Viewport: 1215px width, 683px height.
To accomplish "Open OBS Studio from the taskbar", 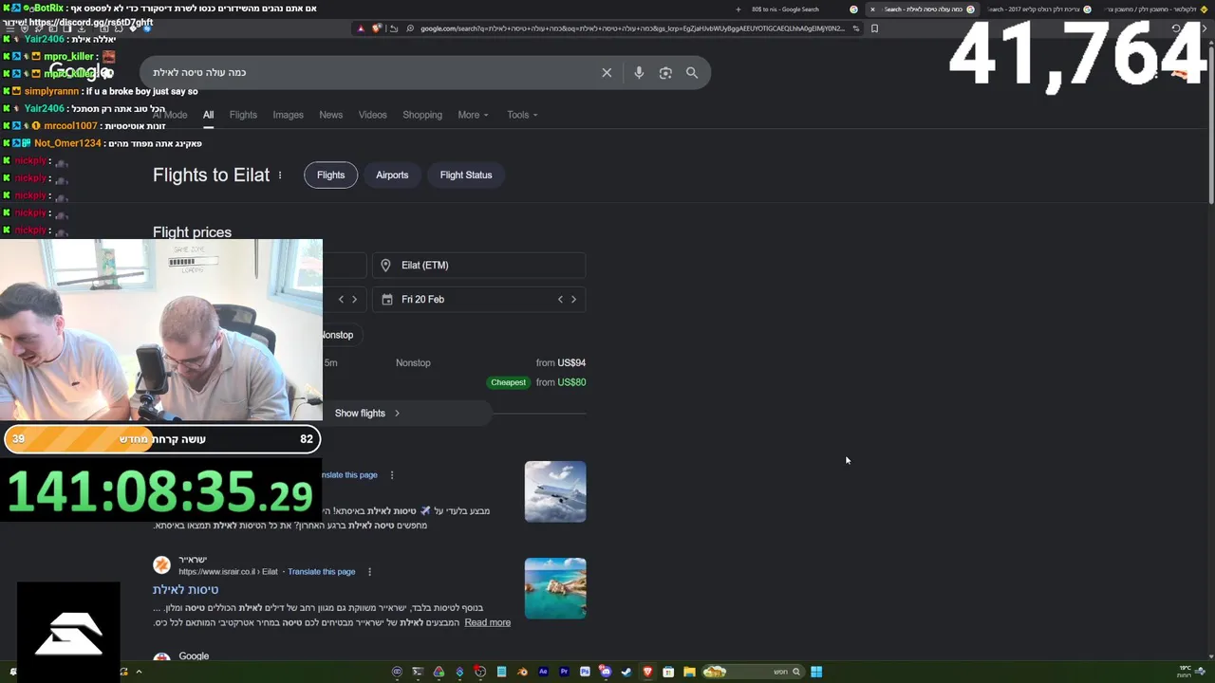I will point(480,672).
